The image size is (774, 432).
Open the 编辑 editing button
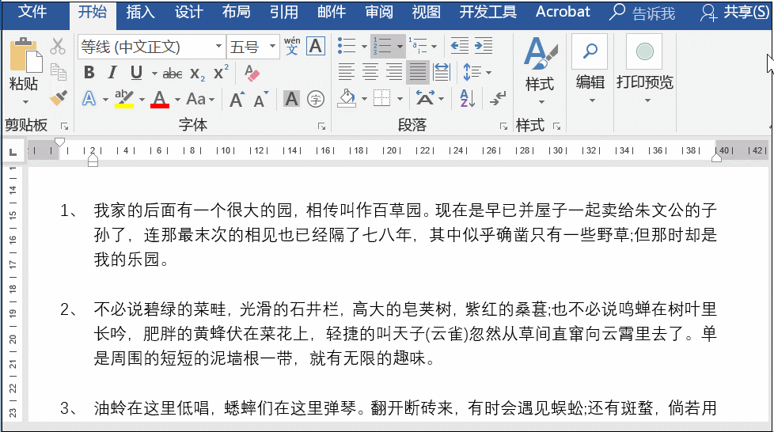click(x=590, y=69)
